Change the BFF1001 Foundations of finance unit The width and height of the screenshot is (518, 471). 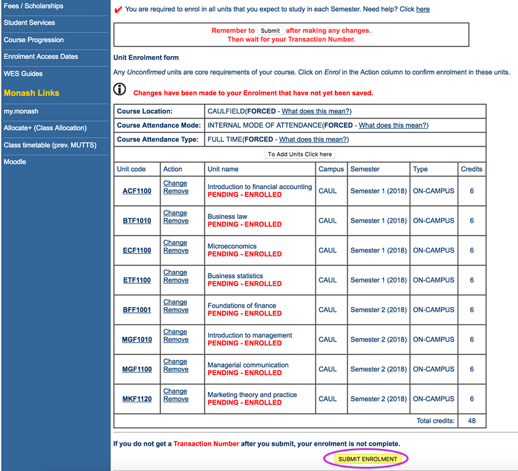pyautogui.click(x=175, y=302)
